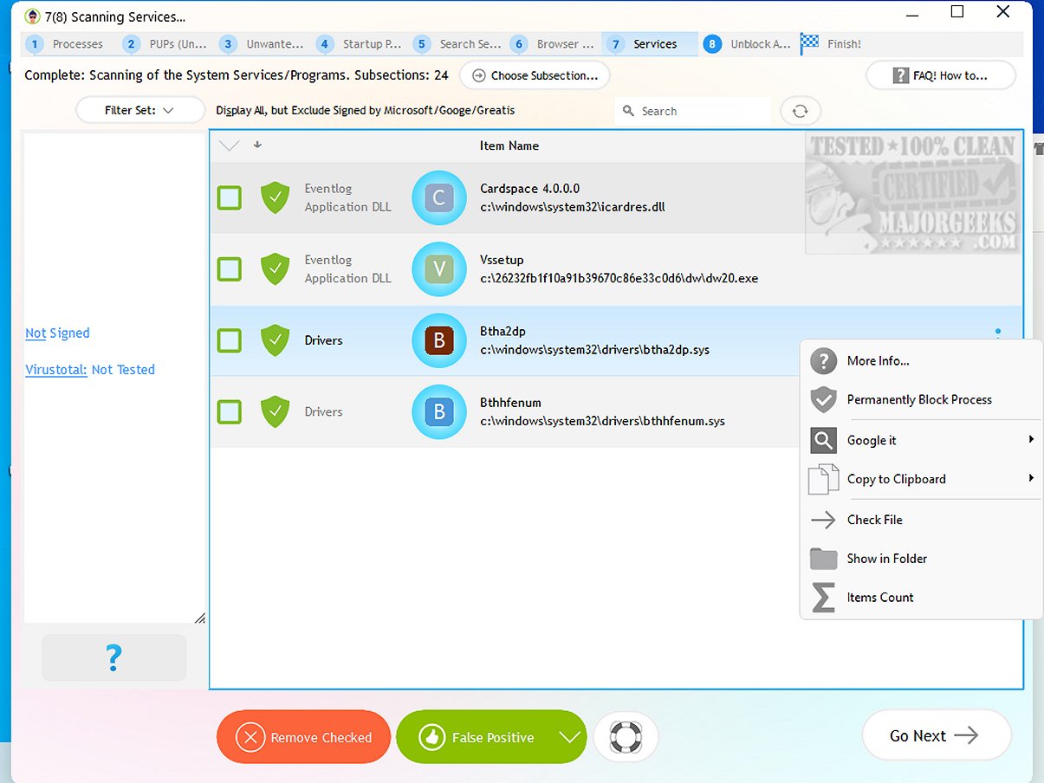Click green shield in Vssetup row

pyautogui.click(x=276, y=269)
